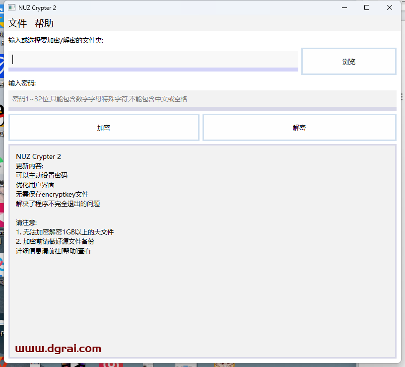Click the '更新内容:' heading in the log

pos(29,166)
